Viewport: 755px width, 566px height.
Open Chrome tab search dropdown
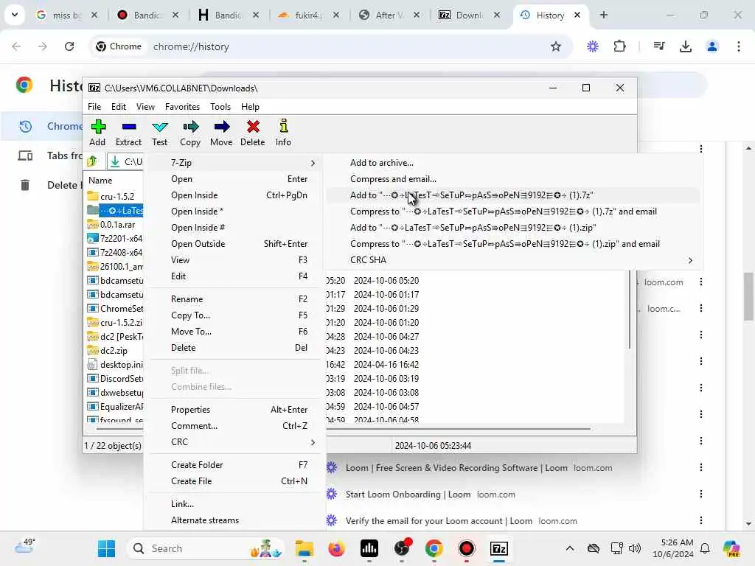click(15, 15)
